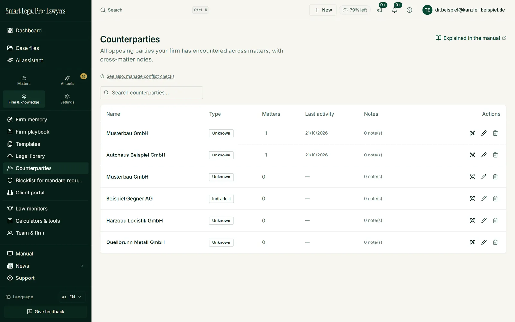
Task: Click crossed-swords icon for Beispiel Gegner AG
Action: pyautogui.click(x=472, y=199)
